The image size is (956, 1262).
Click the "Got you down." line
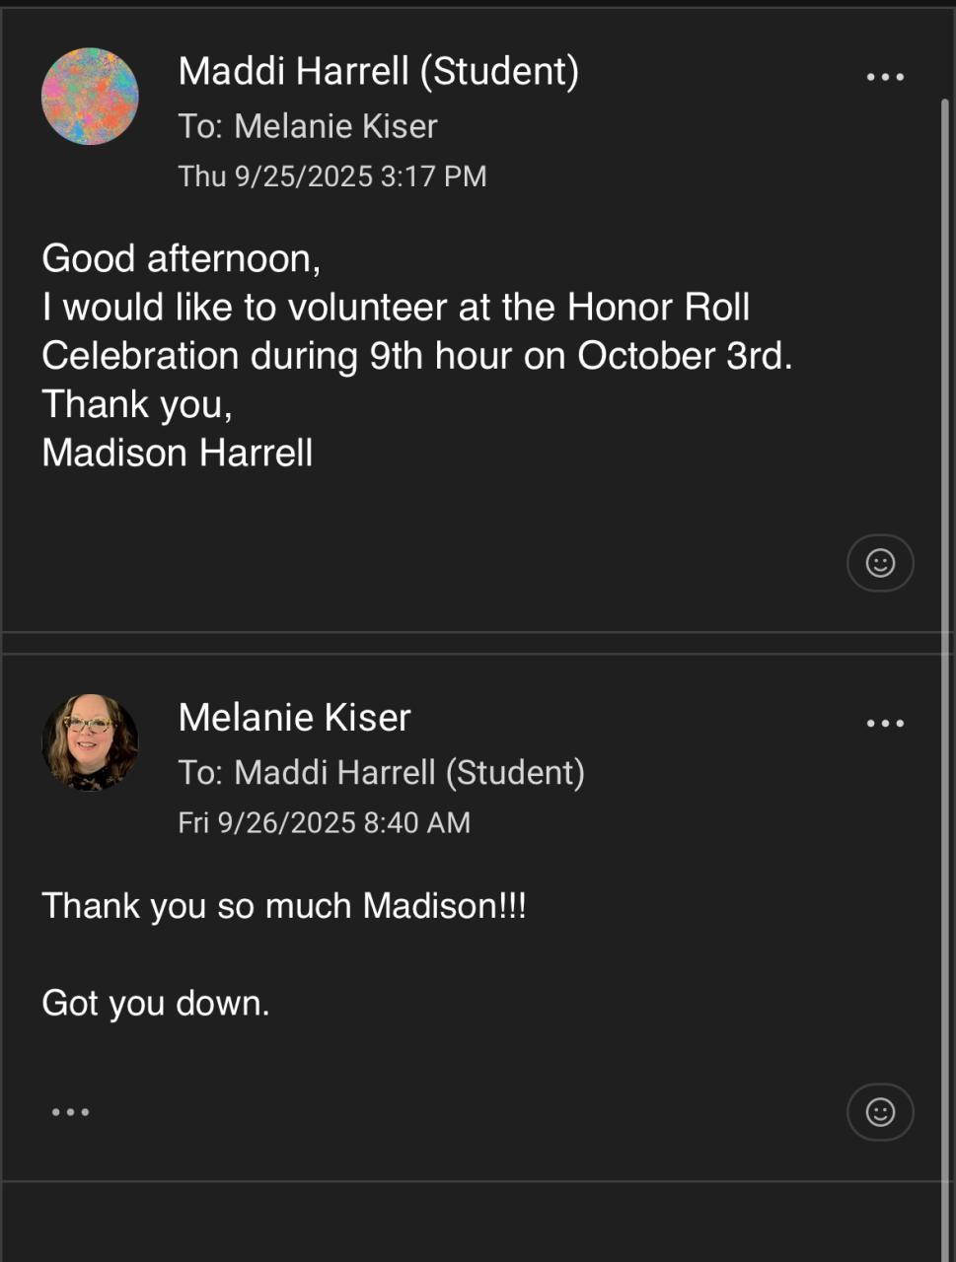(x=156, y=1004)
